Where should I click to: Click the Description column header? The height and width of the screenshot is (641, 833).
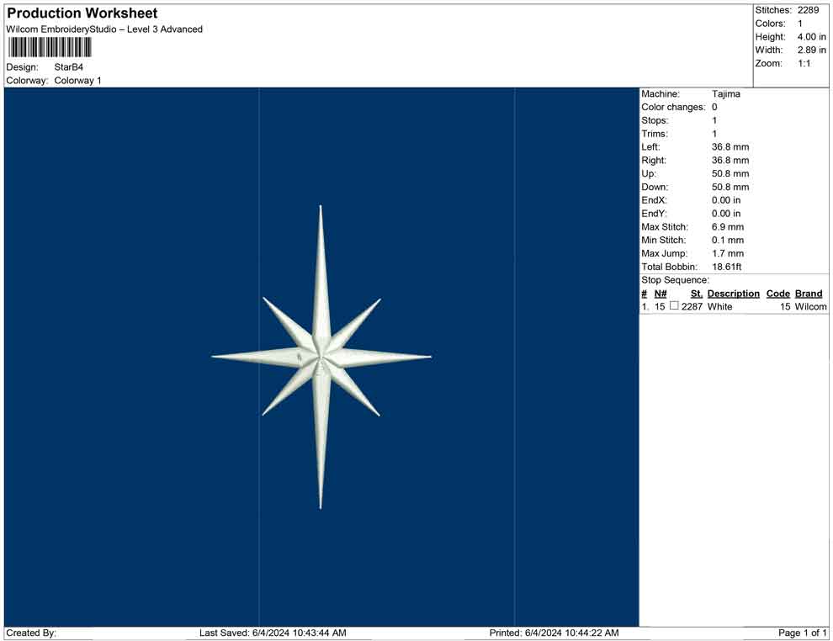(x=733, y=293)
